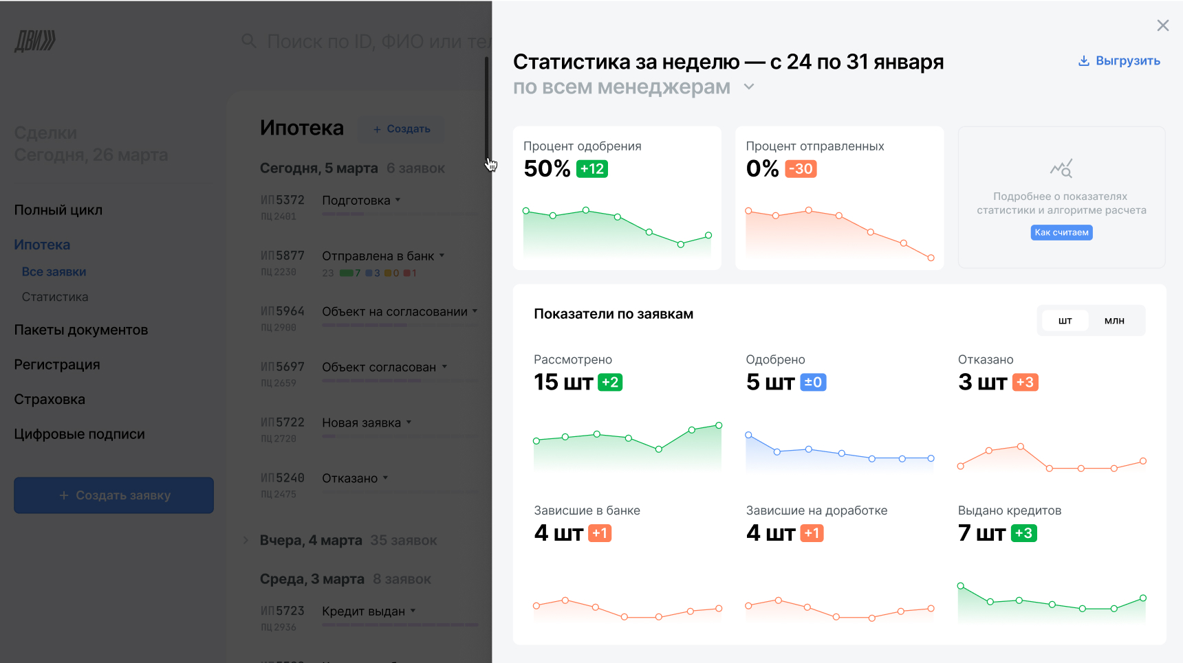
Task: Click the 'Сегодня, 5 марта' group header
Action: point(319,168)
